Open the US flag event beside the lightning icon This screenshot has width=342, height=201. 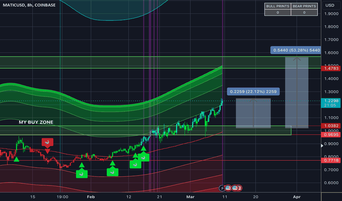pyautogui.click(x=228, y=188)
